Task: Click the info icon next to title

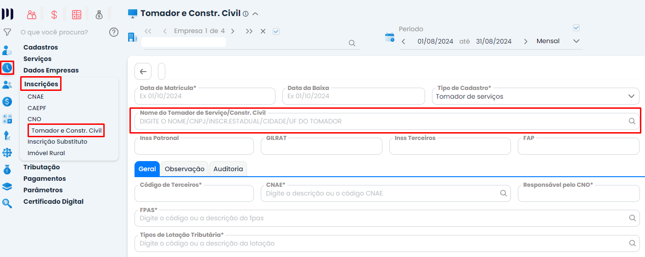Action: 246,14
